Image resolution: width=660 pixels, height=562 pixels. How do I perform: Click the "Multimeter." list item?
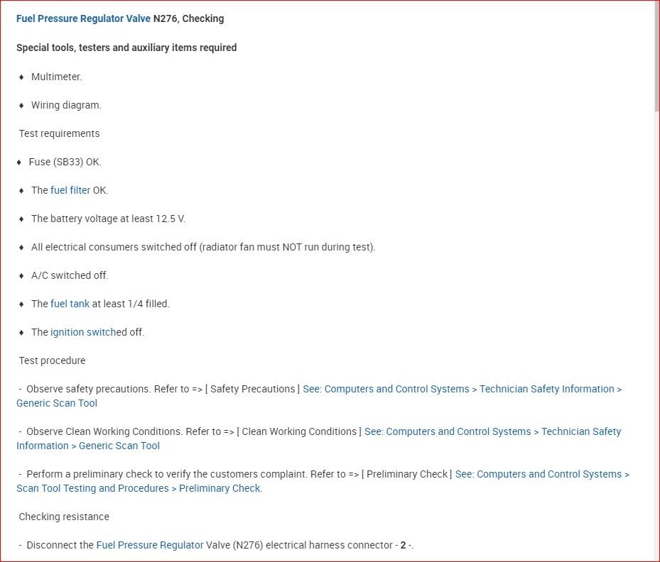click(56, 77)
